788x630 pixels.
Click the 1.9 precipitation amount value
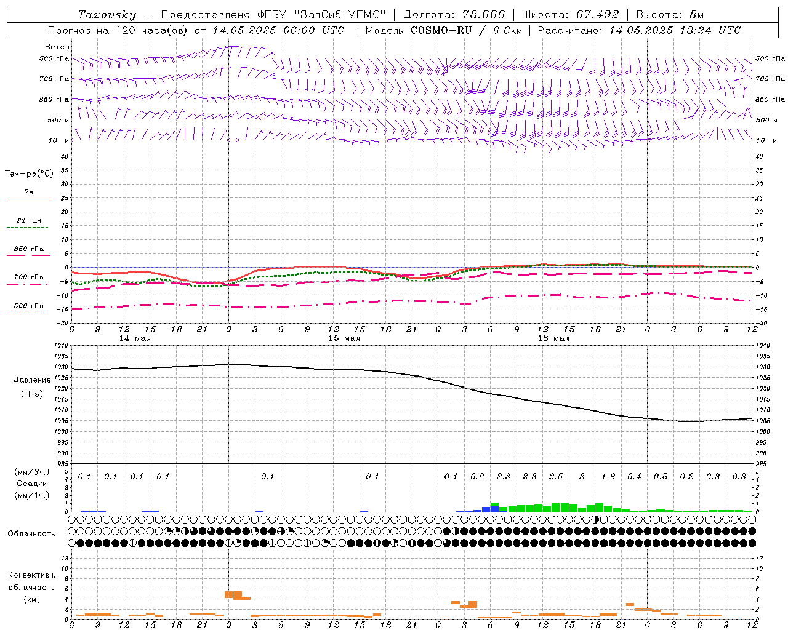(x=608, y=477)
